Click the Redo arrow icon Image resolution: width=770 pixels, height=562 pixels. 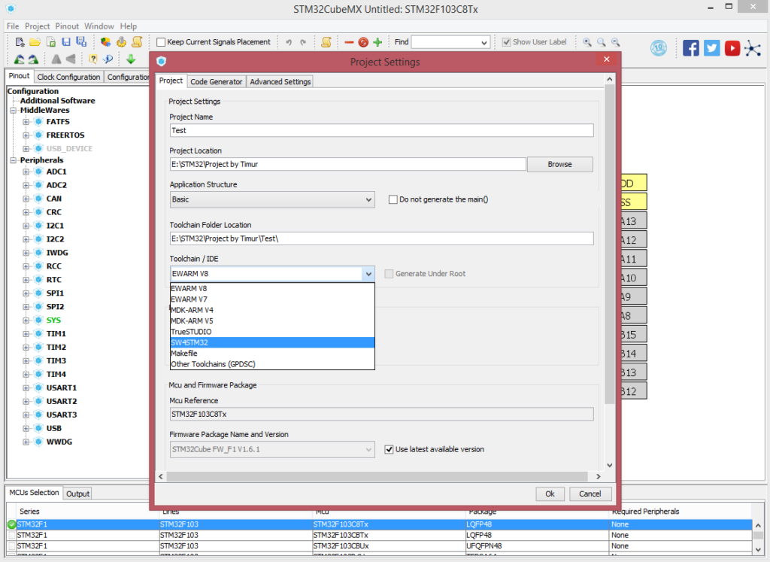(x=303, y=42)
